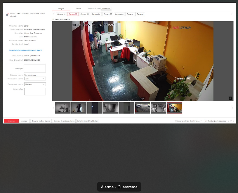The image size is (238, 193).
Task: Click Enviar e-mail de alarme button
Action: tap(41, 121)
